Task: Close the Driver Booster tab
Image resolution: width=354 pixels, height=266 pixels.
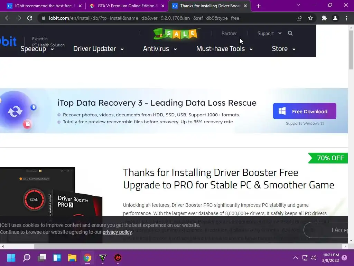Action: [245, 6]
